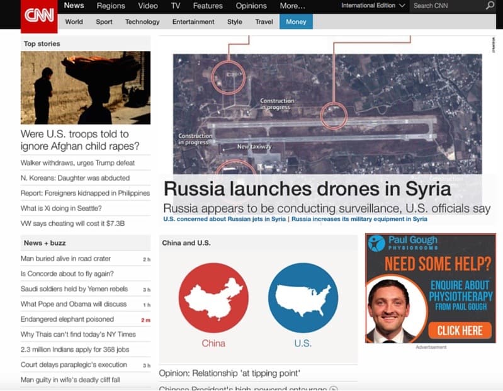The width and height of the screenshot is (503, 391).
Task: Open 'Is Concorde about to fly again?'
Action: click(x=67, y=274)
